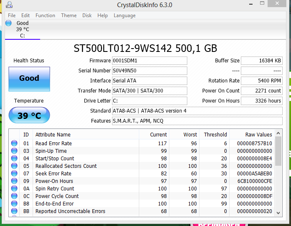Click the Transfer Mode field SATA/300

(x=150, y=91)
